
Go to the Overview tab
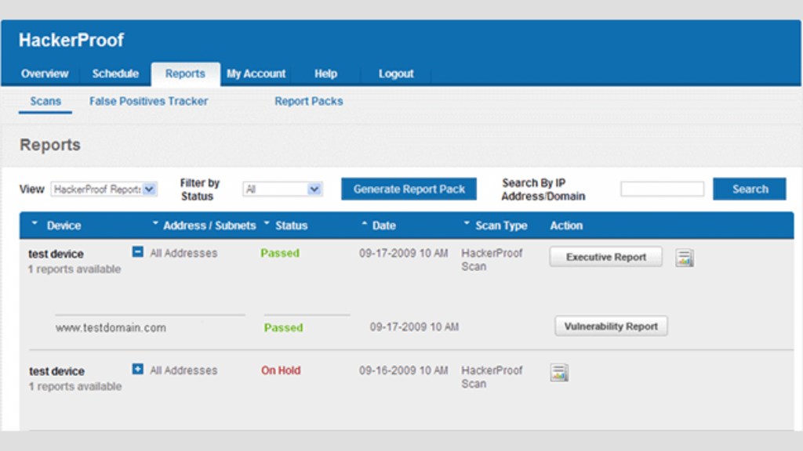pos(45,74)
